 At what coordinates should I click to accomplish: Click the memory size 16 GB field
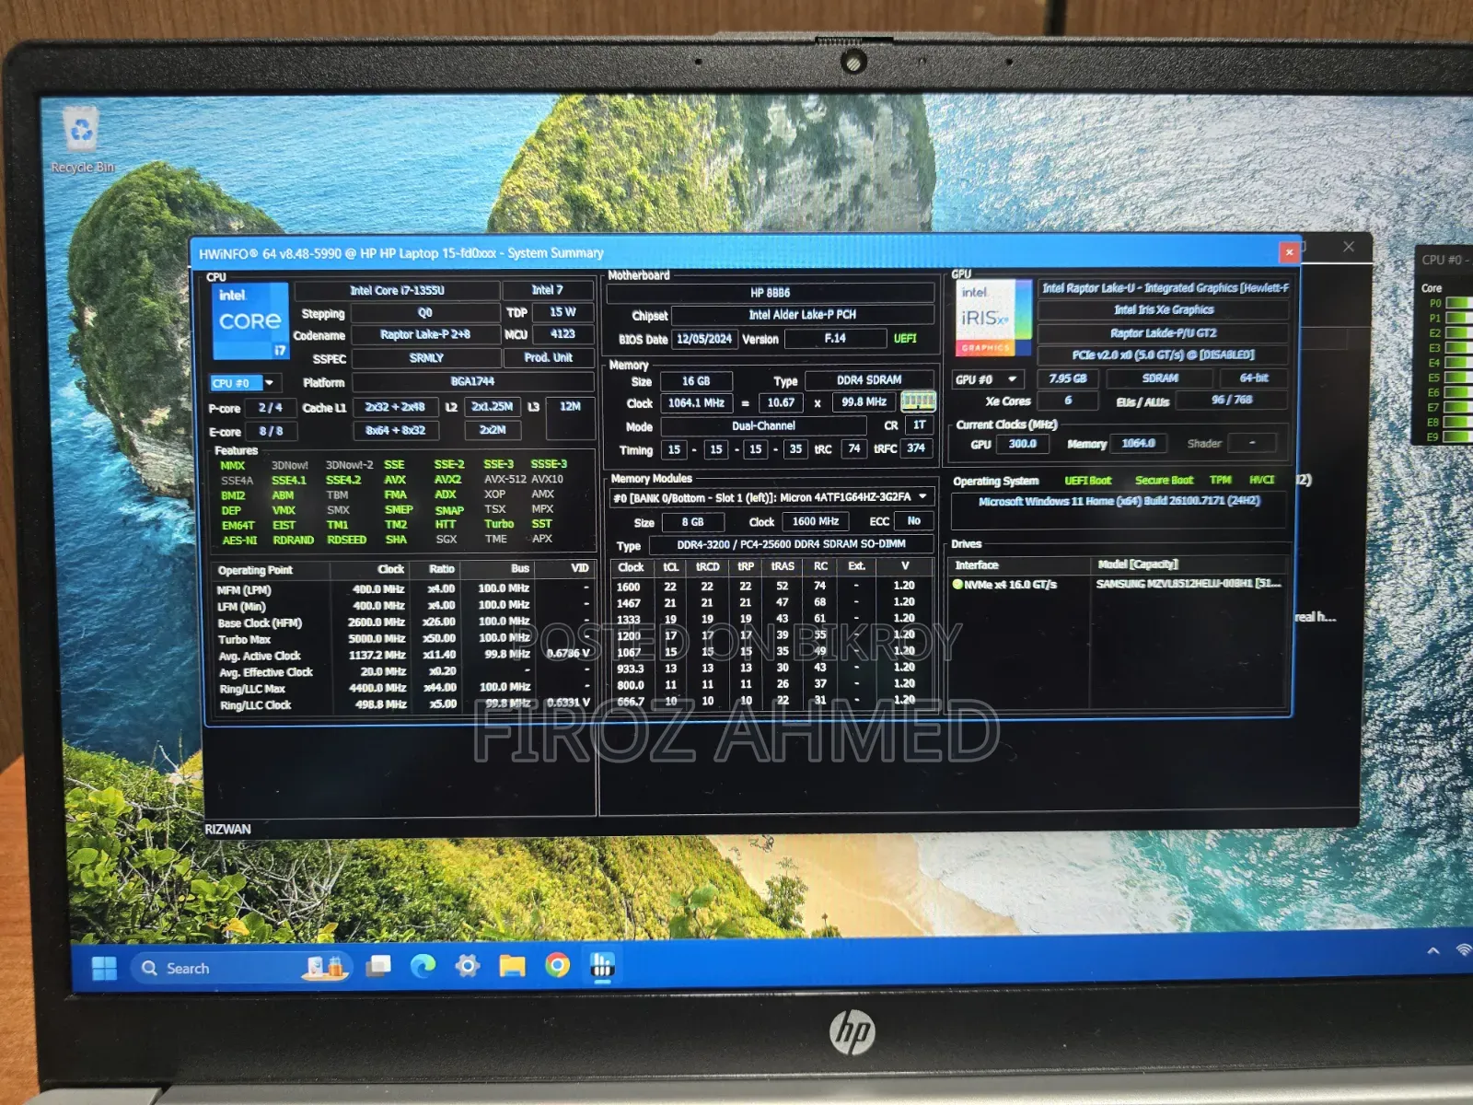696,381
